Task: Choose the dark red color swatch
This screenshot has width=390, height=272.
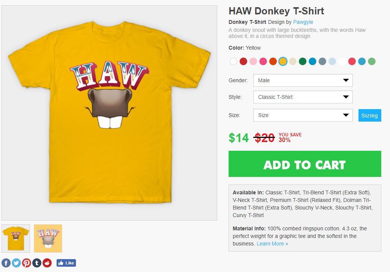Action: [243, 61]
